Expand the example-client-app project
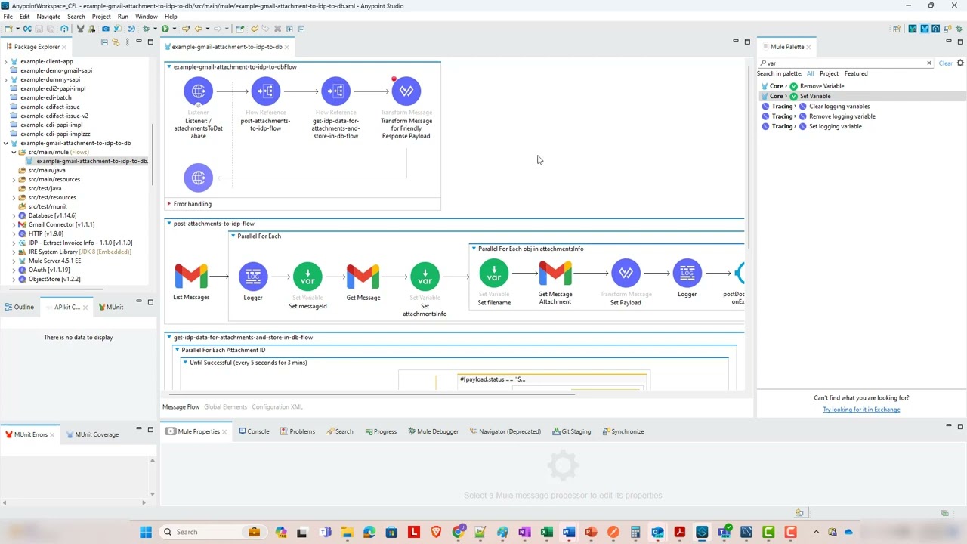967x544 pixels. [x=6, y=62]
